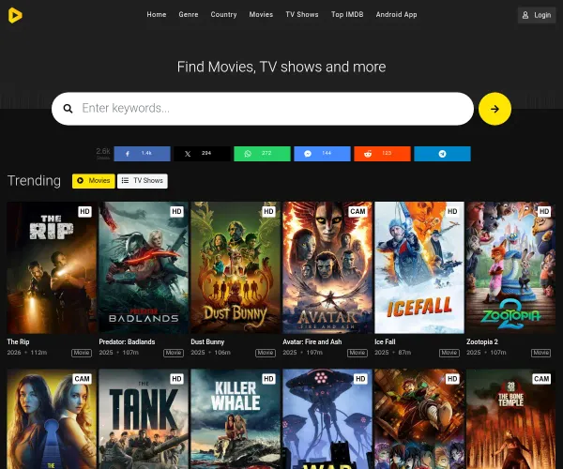Share via Messenger button
Screen dimensions: 563x469
[x=322, y=154]
